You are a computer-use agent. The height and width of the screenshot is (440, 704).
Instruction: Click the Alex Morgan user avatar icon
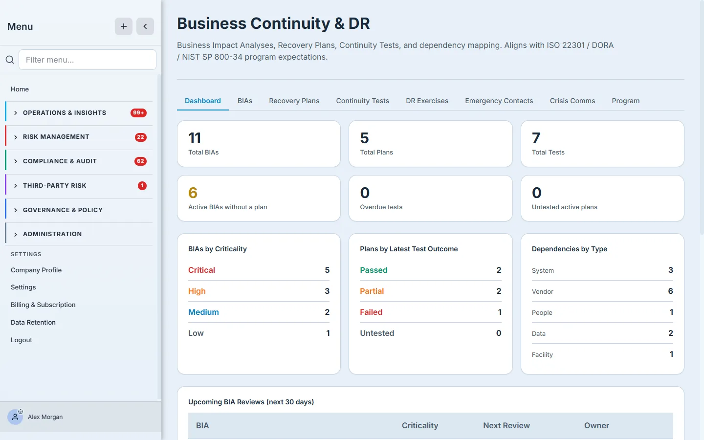[x=15, y=417]
